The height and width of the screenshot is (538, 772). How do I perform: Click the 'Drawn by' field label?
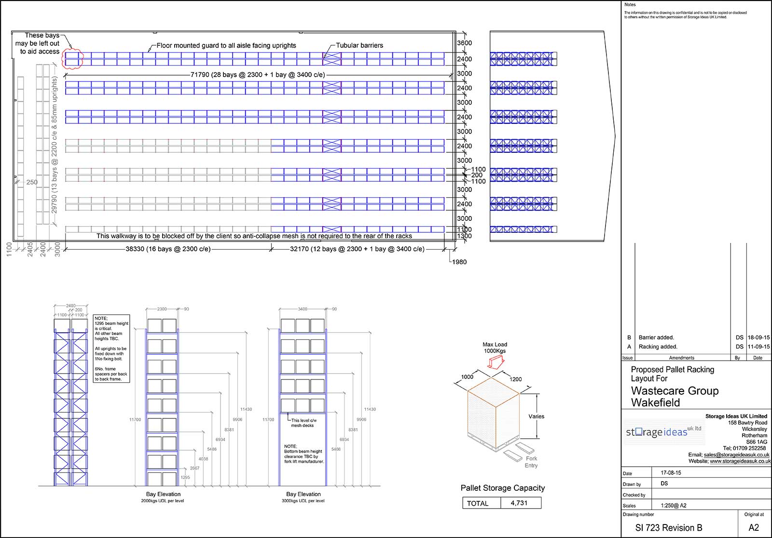click(632, 484)
